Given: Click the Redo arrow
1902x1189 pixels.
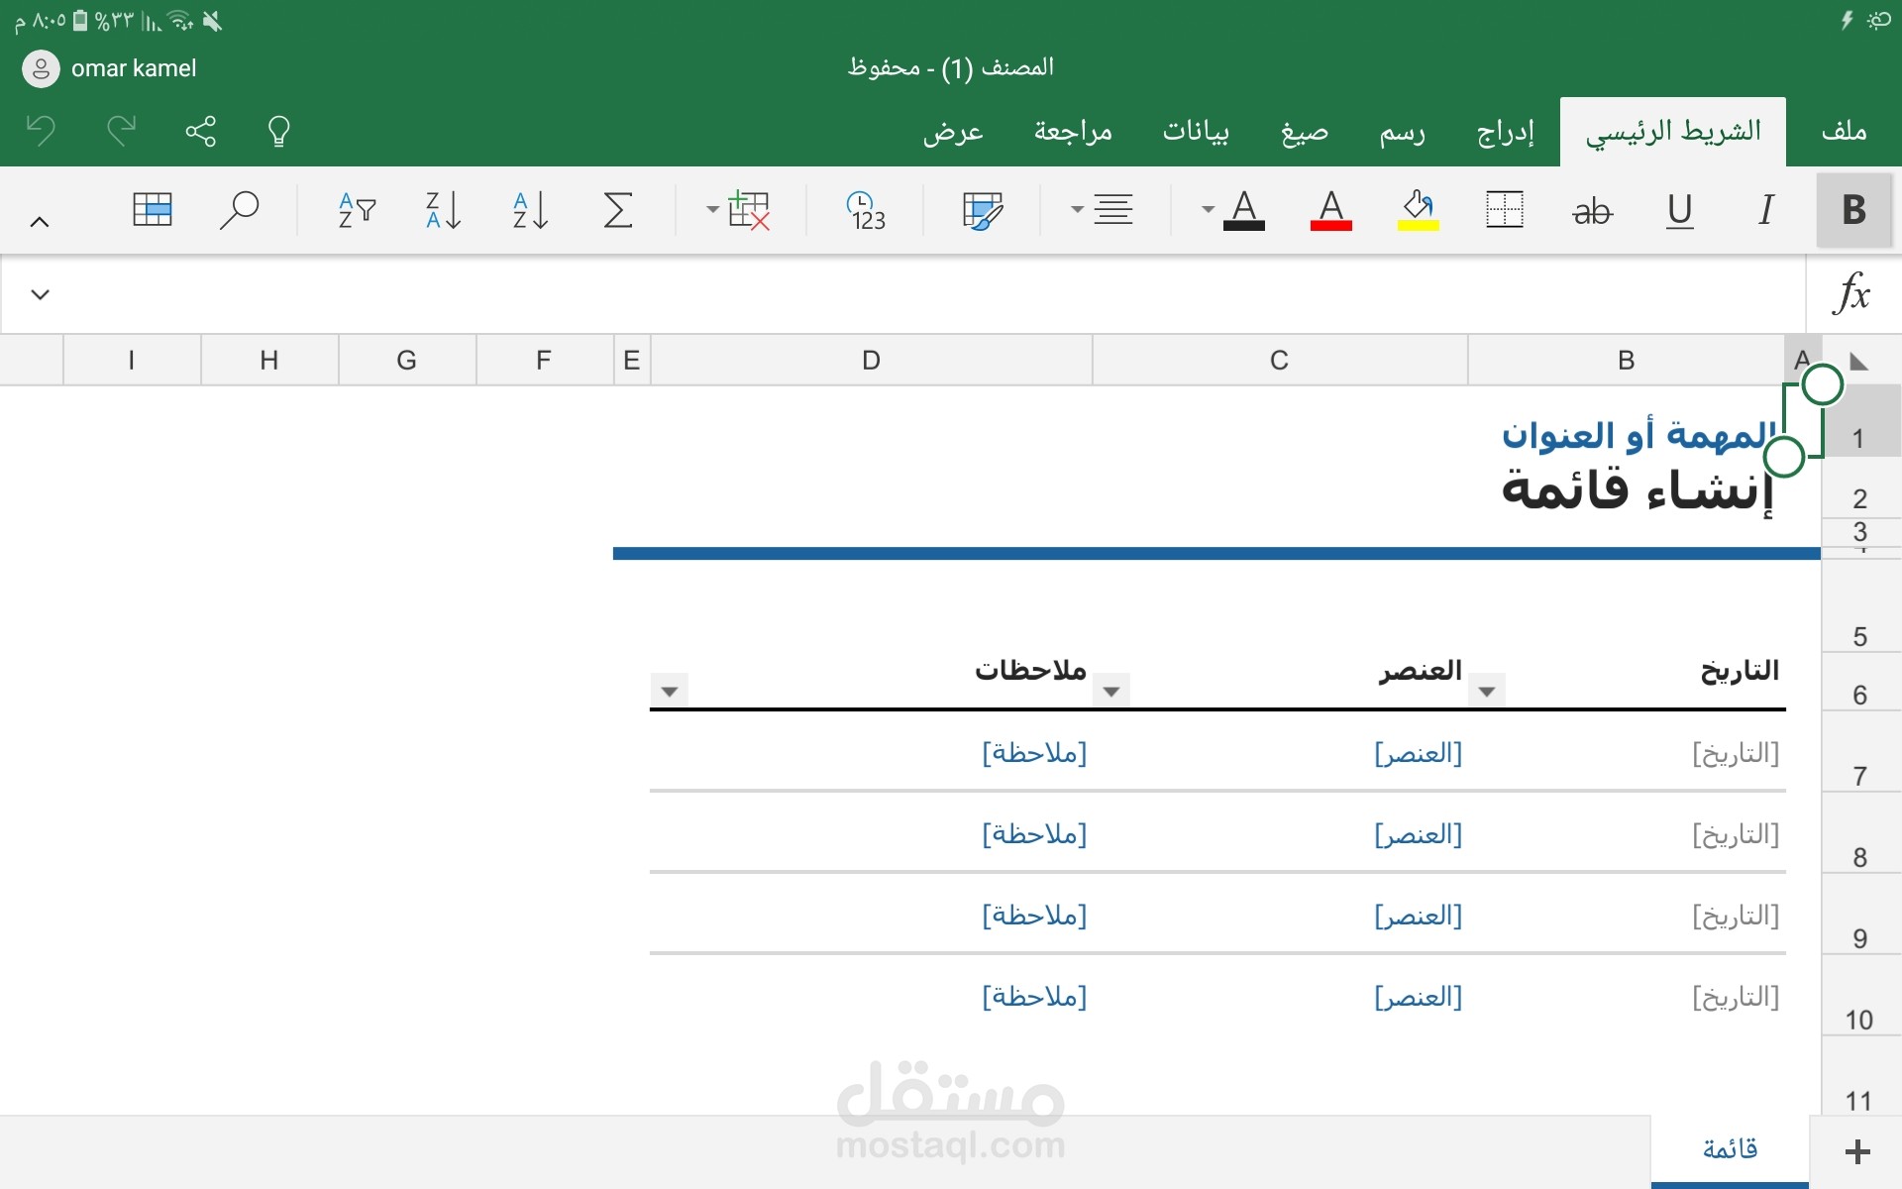Looking at the screenshot, I should click(x=121, y=131).
